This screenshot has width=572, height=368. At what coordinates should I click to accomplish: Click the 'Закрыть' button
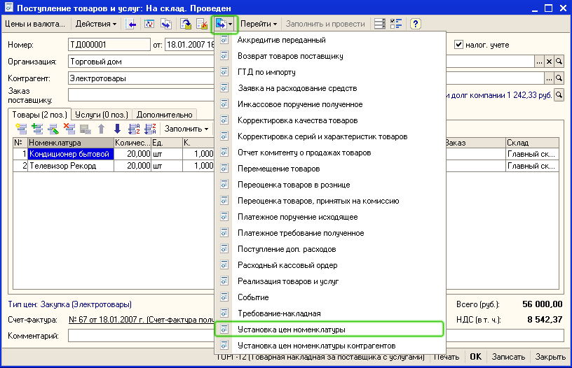pyautogui.click(x=550, y=357)
